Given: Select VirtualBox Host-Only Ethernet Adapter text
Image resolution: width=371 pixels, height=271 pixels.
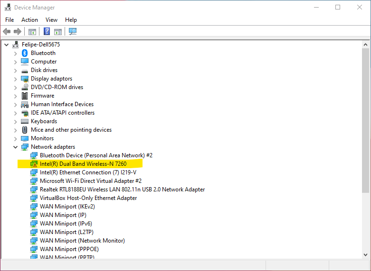Looking at the screenshot, I should (x=88, y=198).
